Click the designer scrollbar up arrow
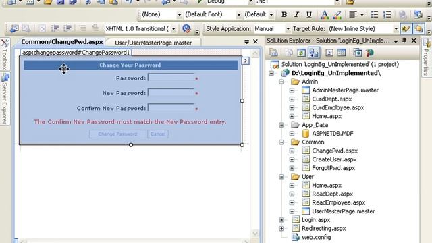This screenshot has width=432, height=243. click(255, 53)
